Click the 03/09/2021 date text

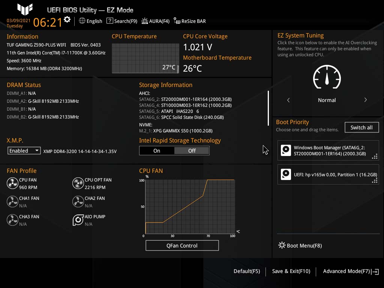click(x=18, y=20)
